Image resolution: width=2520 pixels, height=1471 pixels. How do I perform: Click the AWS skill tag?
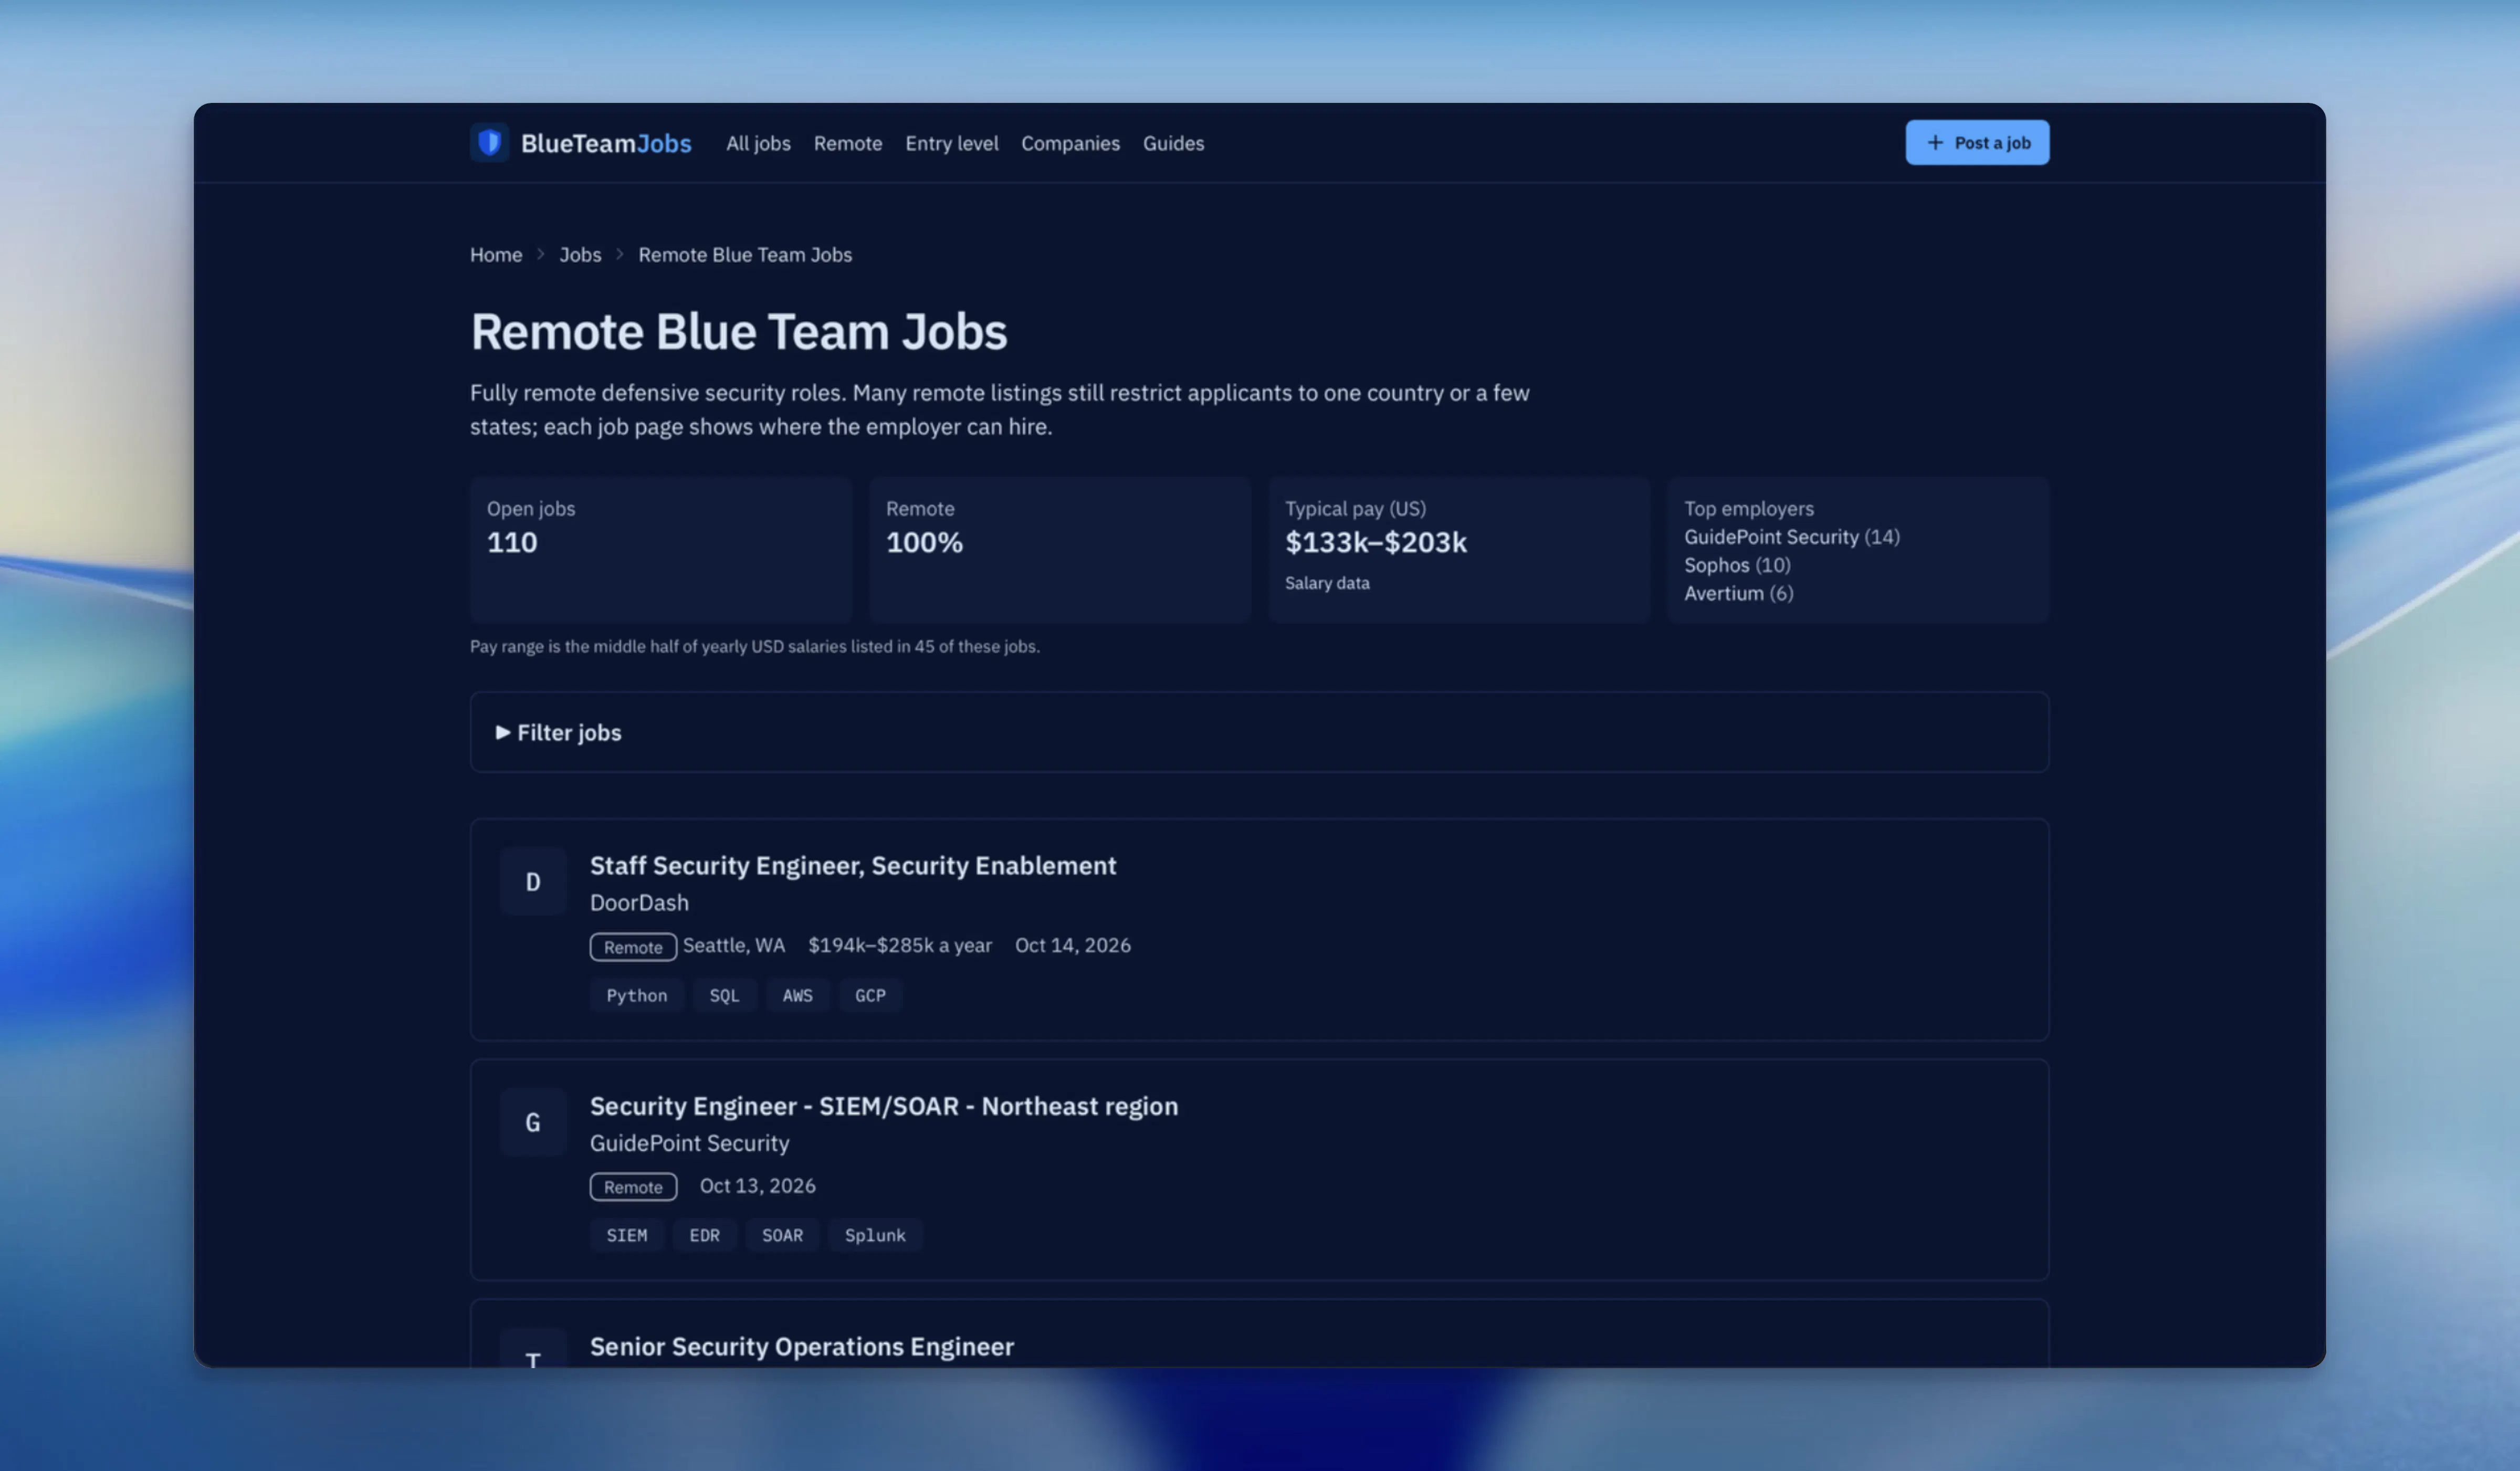pos(797,995)
